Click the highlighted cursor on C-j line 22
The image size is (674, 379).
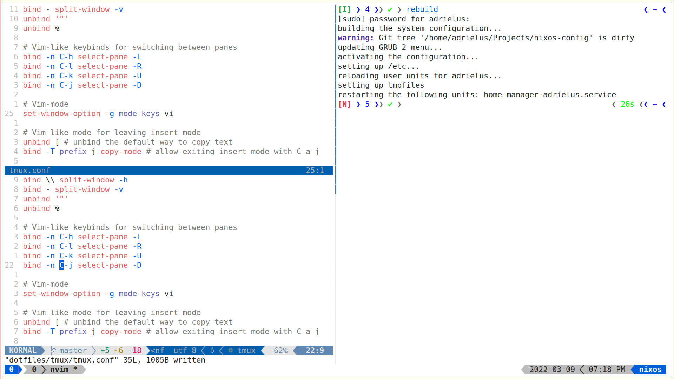pyautogui.click(x=61, y=265)
